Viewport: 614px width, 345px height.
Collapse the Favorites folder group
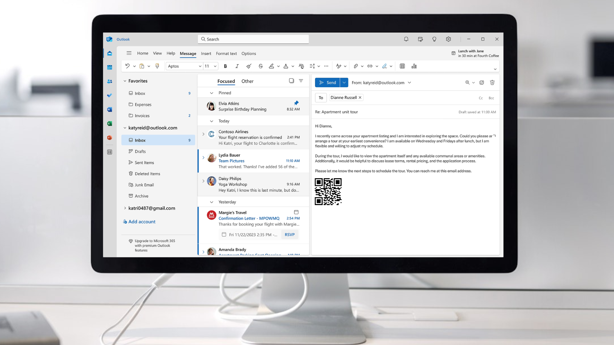click(x=125, y=81)
